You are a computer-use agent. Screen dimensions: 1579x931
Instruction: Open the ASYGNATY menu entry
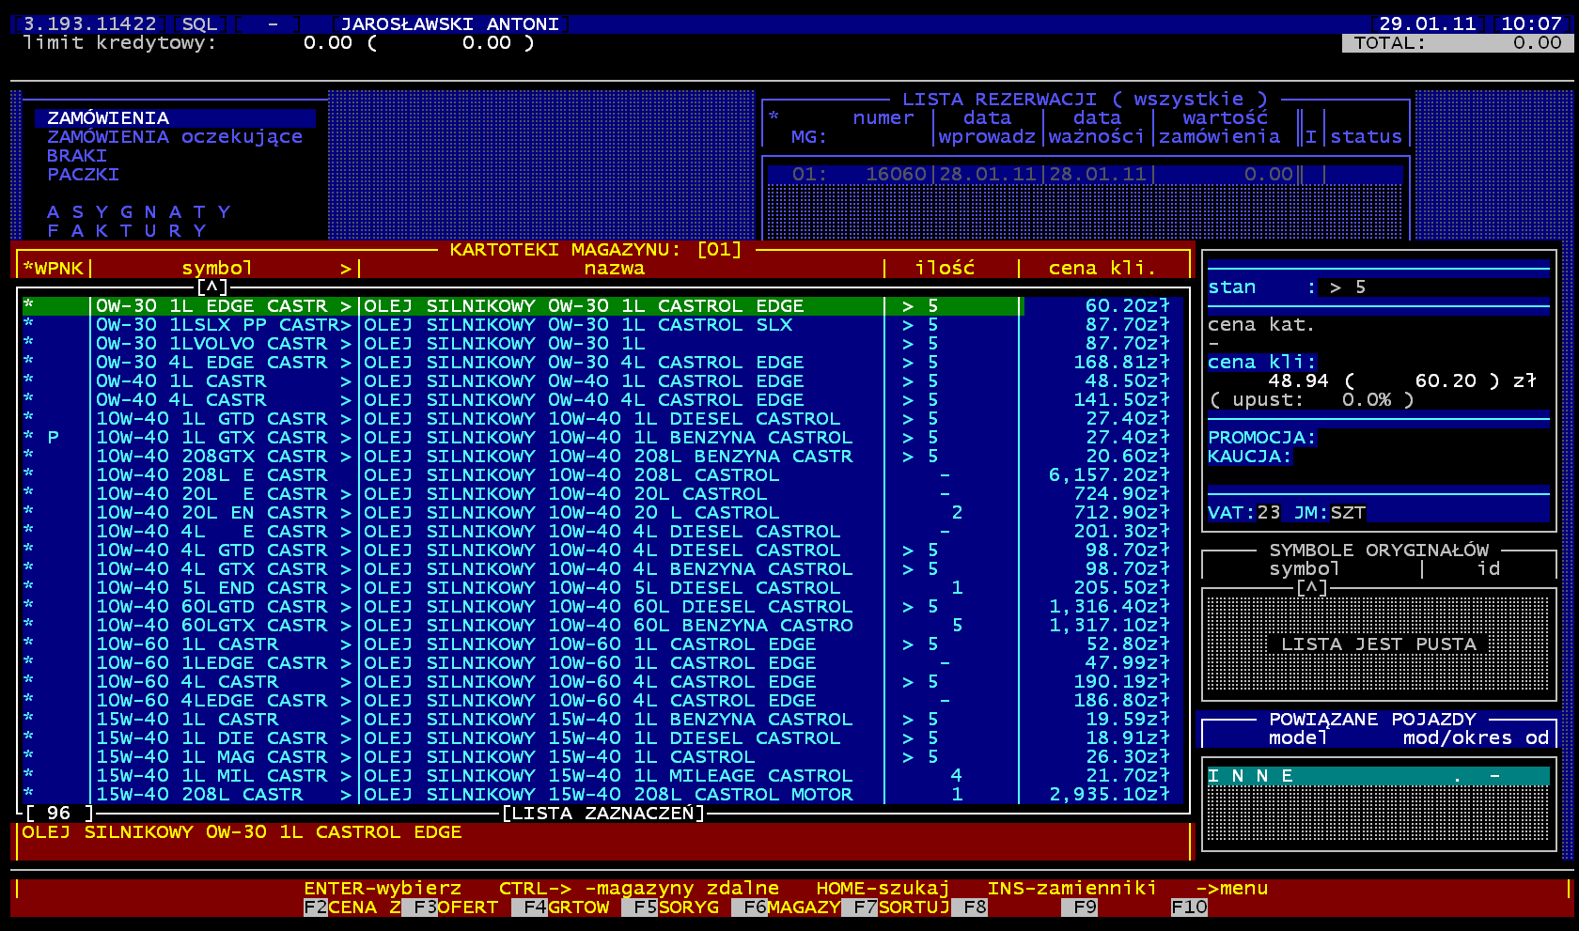(138, 212)
